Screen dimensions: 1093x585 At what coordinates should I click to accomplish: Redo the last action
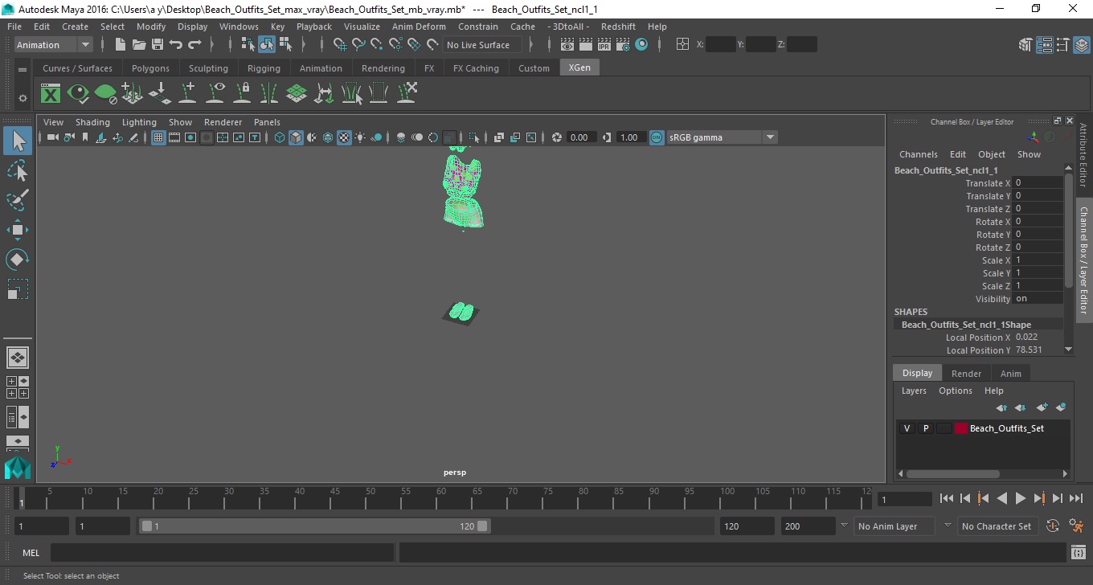194,45
